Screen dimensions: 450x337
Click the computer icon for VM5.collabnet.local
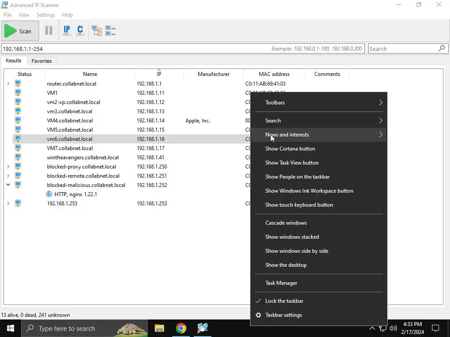(x=18, y=129)
